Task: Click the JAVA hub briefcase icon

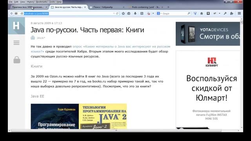Action: [33, 38]
